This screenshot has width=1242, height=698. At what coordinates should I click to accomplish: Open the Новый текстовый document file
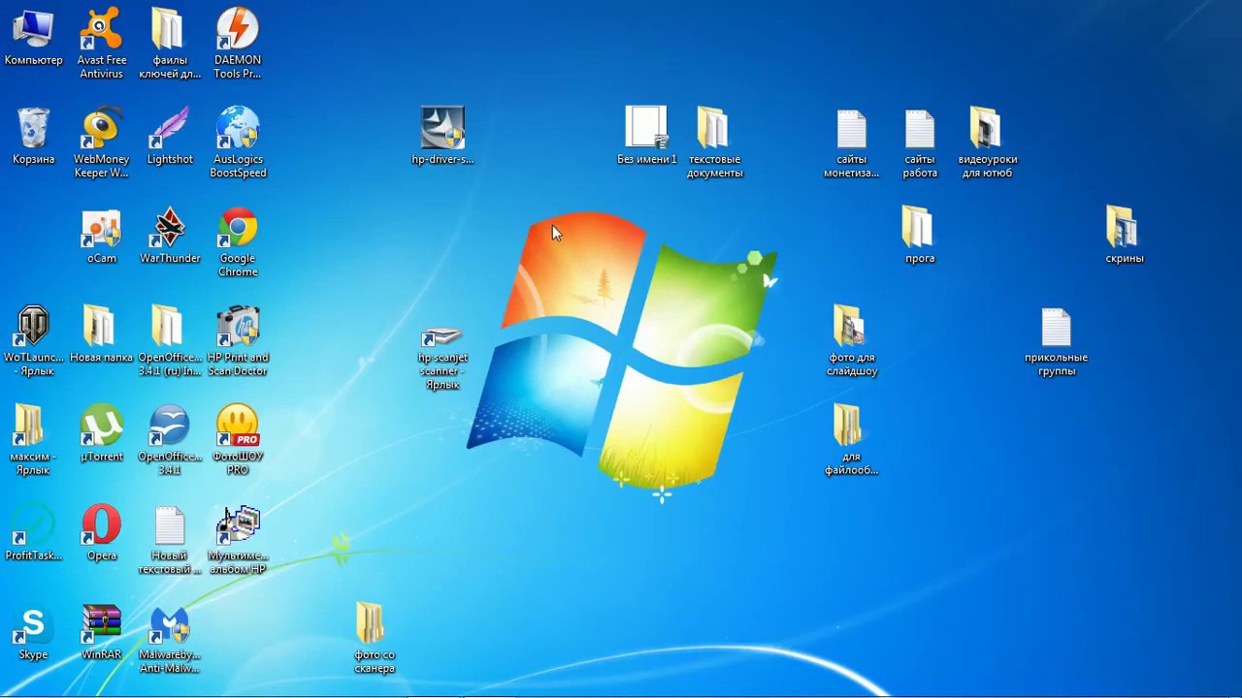tap(170, 540)
